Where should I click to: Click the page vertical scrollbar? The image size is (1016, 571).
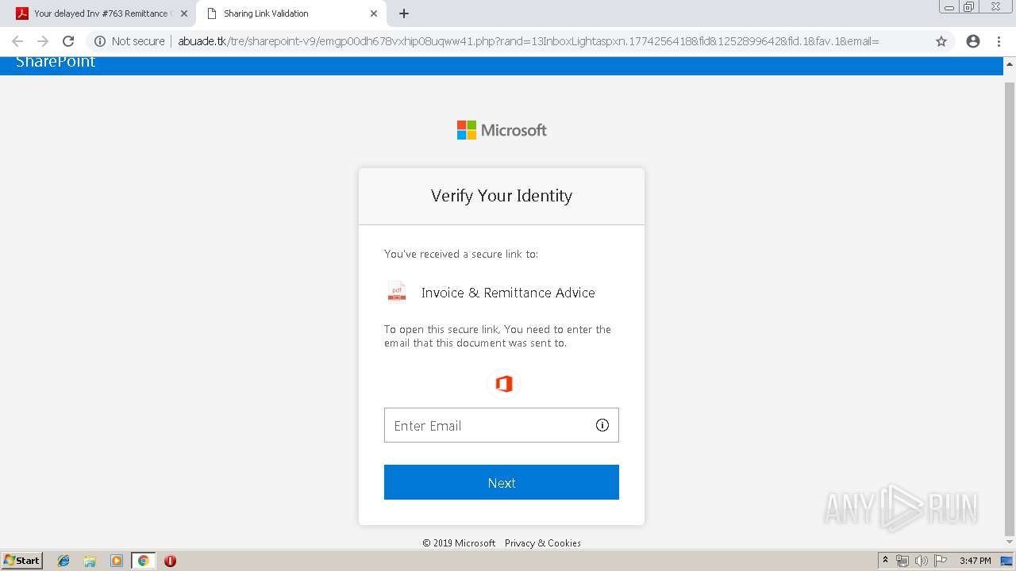click(x=1010, y=301)
